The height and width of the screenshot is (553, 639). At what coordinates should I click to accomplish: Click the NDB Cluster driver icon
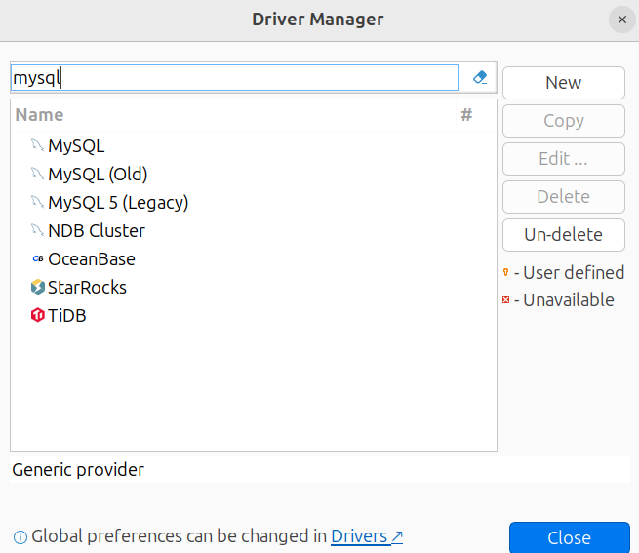38,231
